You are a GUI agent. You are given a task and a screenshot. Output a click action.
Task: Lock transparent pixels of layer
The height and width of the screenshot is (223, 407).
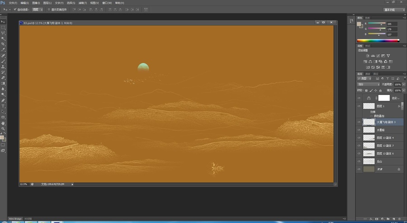click(366, 90)
